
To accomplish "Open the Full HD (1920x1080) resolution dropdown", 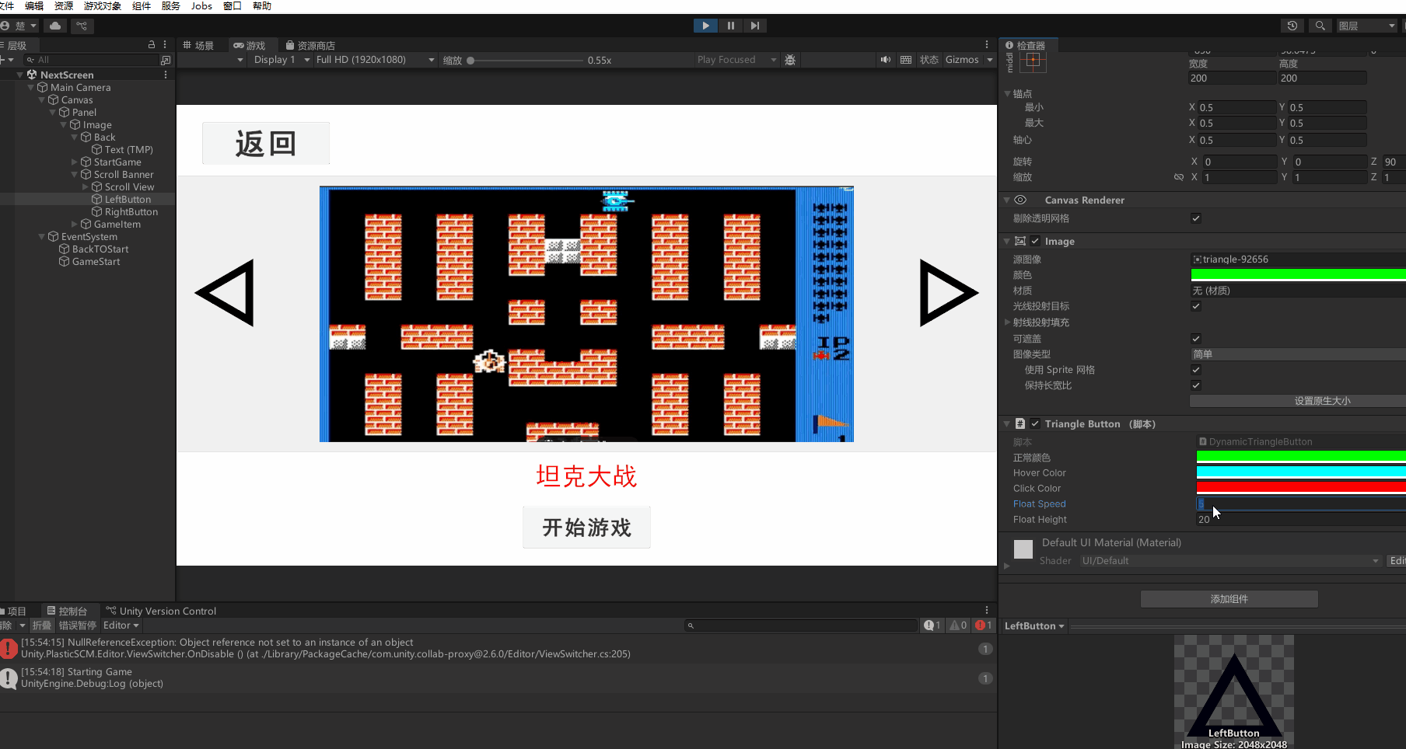I will coord(375,60).
